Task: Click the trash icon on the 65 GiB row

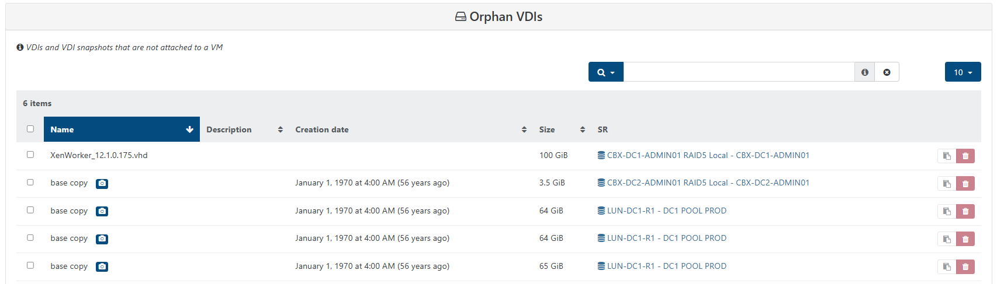Action: tap(965, 267)
